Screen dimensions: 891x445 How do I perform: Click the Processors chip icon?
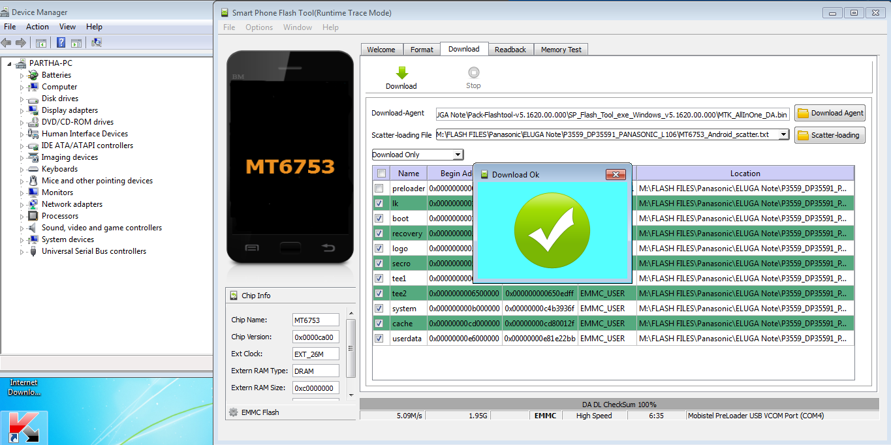[x=33, y=216]
